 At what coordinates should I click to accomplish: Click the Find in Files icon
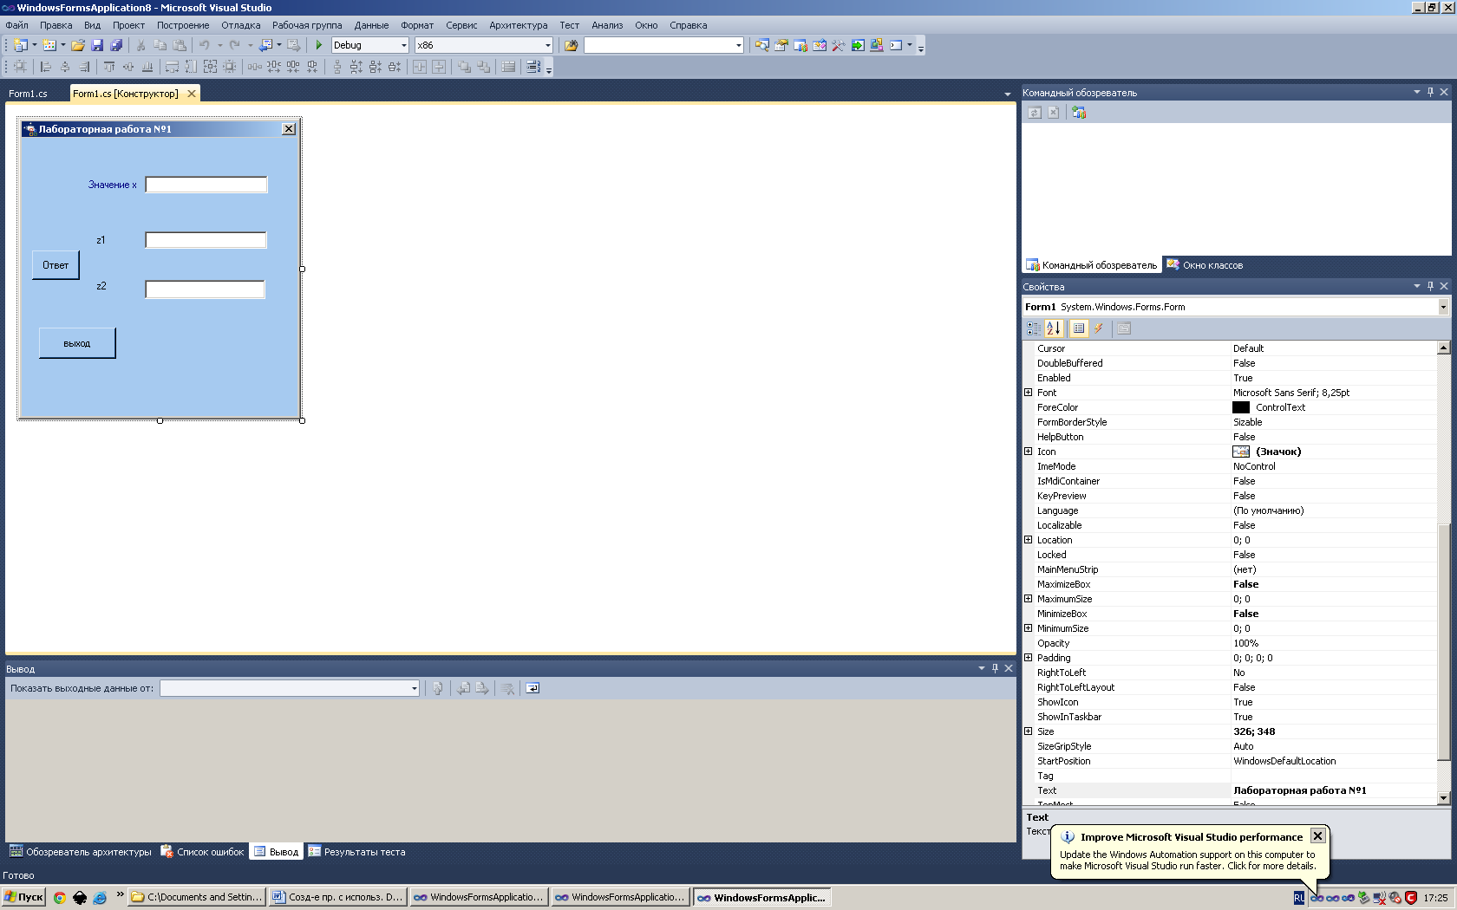click(571, 45)
